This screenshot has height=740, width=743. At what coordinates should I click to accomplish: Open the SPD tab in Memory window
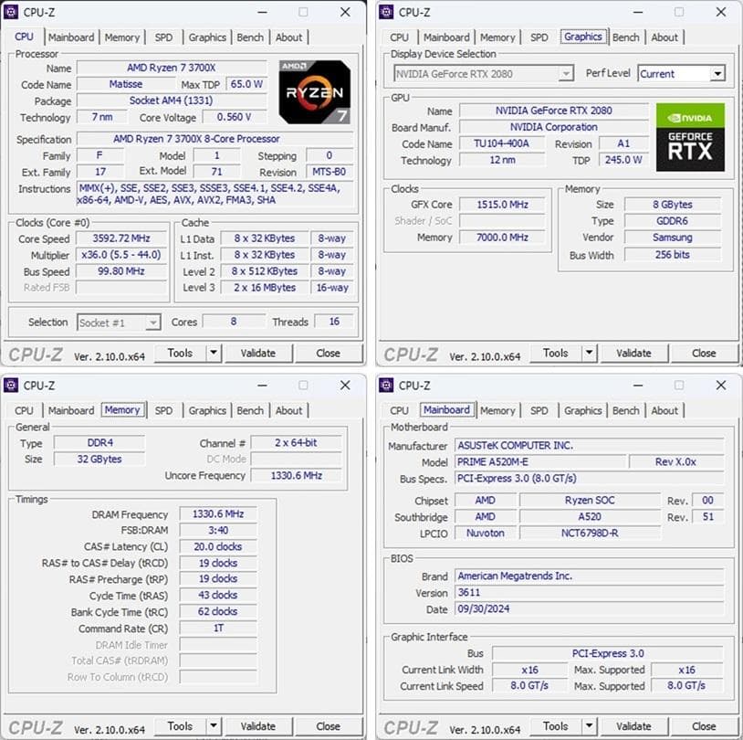[x=163, y=411]
